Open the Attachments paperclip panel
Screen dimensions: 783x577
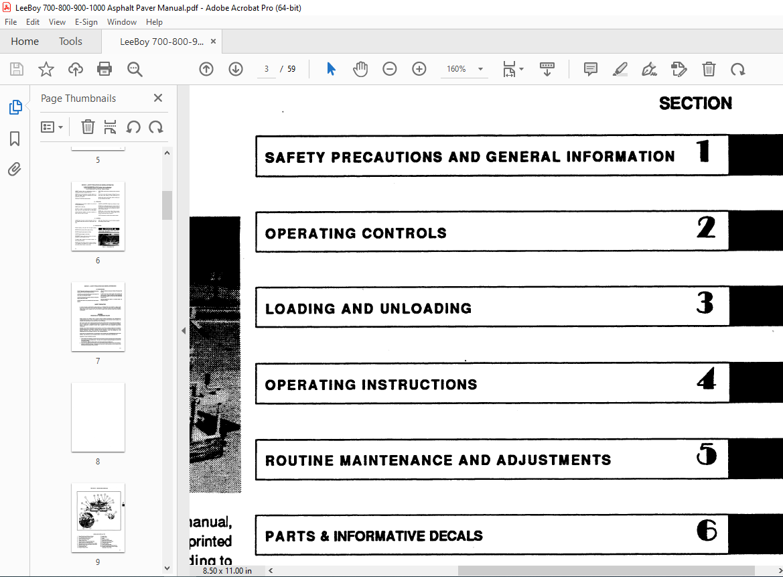(15, 170)
